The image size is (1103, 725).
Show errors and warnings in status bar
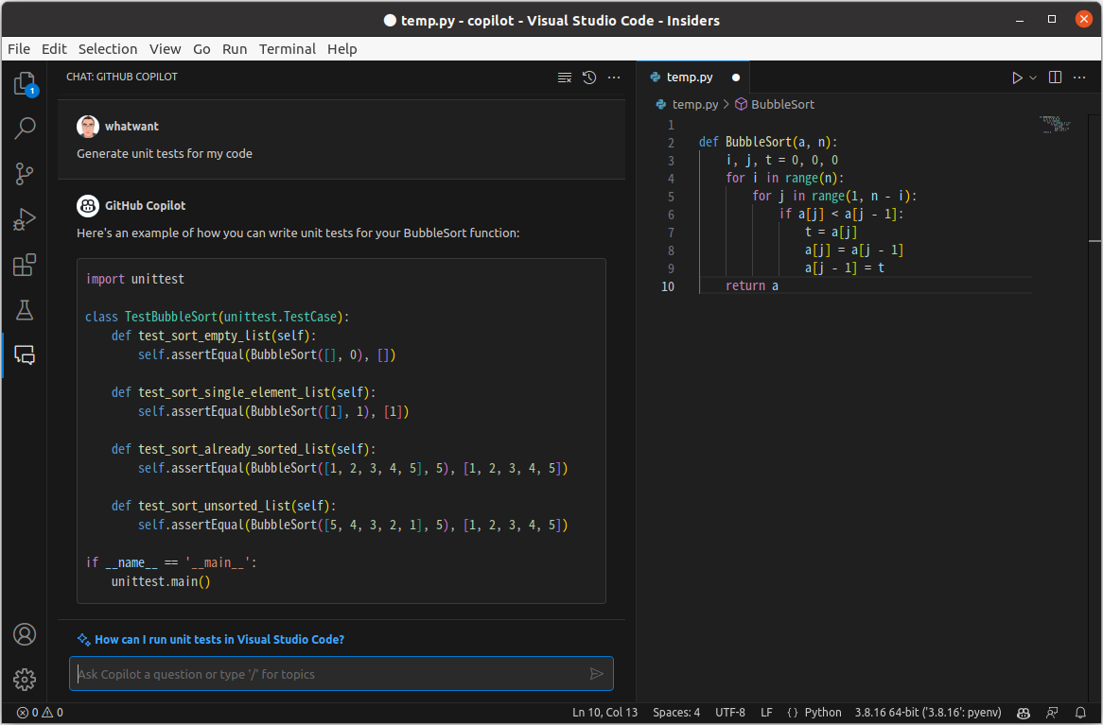[40, 713]
